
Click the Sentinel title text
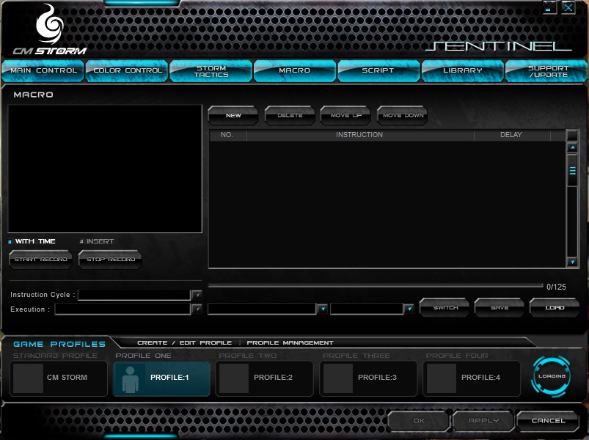[x=499, y=46]
